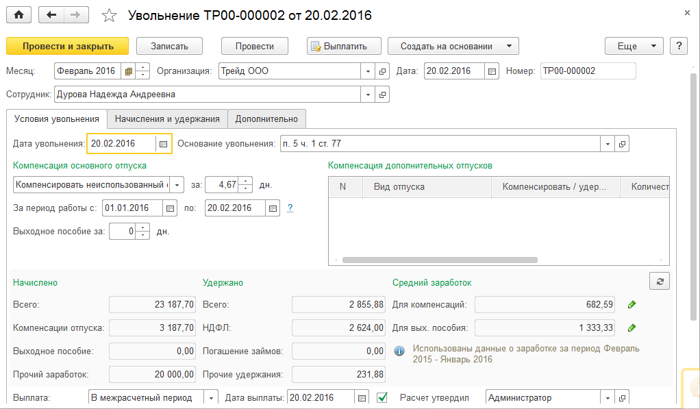Go to the home page icon
700x409 pixels.
(x=18, y=15)
